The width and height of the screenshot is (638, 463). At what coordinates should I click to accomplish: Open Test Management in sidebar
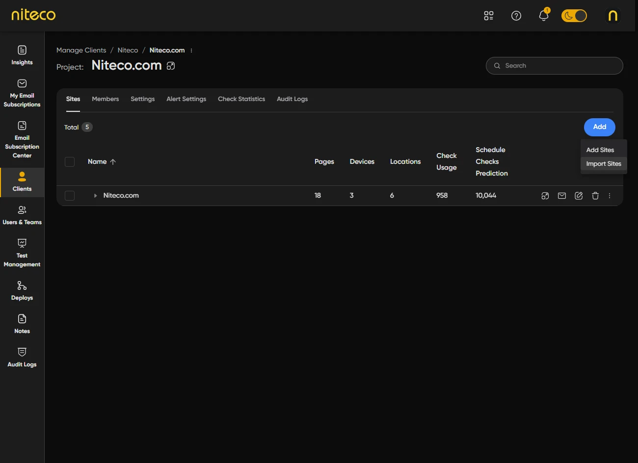click(22, 253)
